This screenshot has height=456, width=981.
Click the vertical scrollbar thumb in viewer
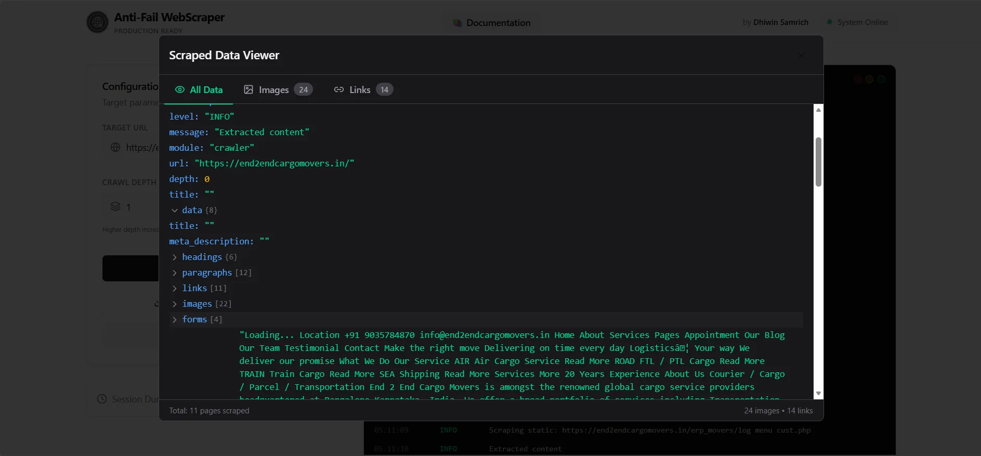818,162
